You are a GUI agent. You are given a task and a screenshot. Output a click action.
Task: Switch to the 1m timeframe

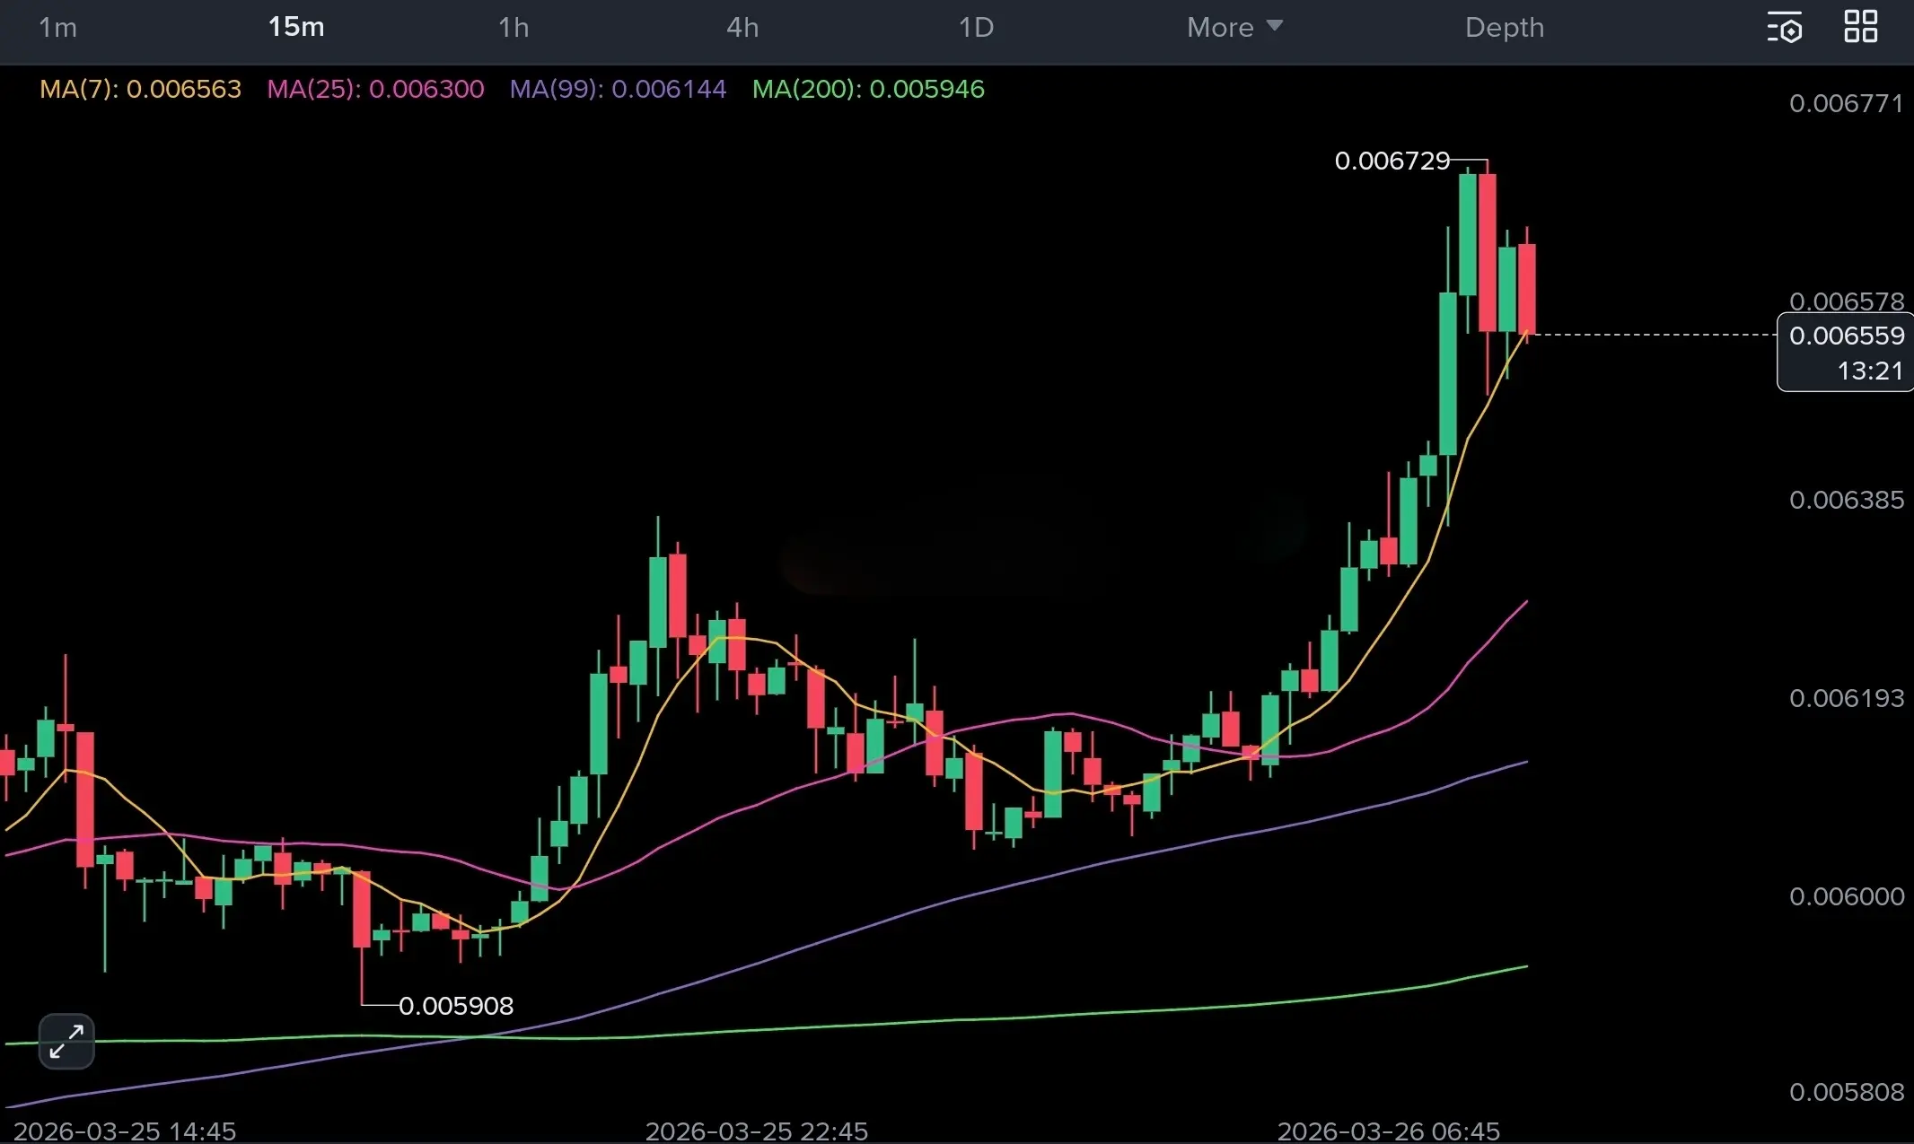[57, 28]
